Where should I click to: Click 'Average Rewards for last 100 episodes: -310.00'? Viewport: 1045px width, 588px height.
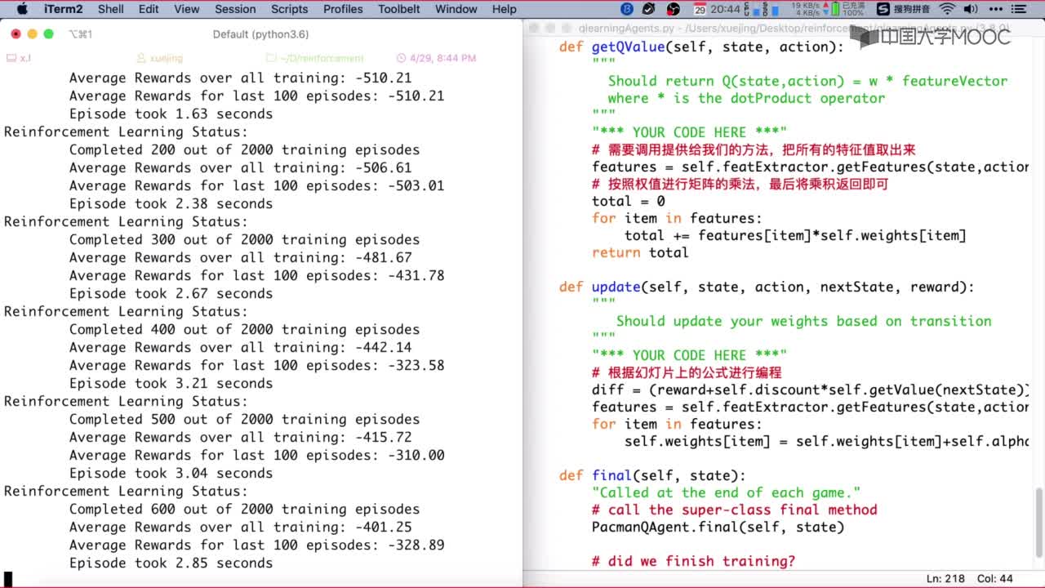pos(256,455)
